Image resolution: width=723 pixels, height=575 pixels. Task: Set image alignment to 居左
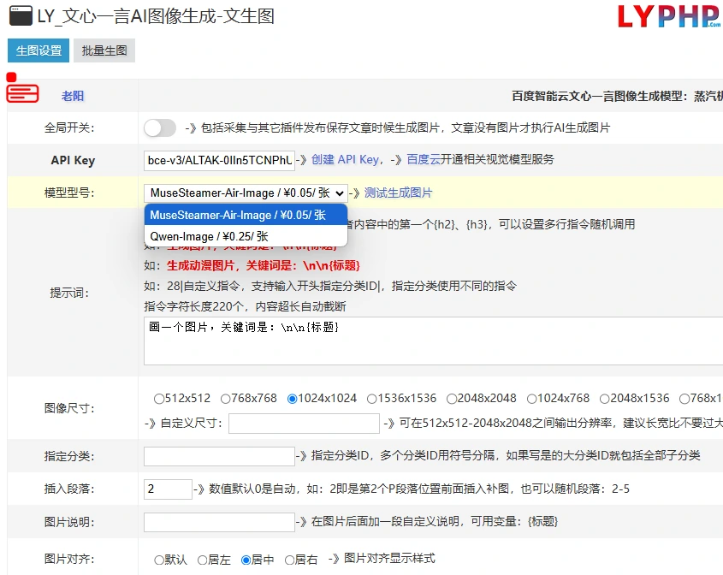pyautogui.click(x=203, y=560)
